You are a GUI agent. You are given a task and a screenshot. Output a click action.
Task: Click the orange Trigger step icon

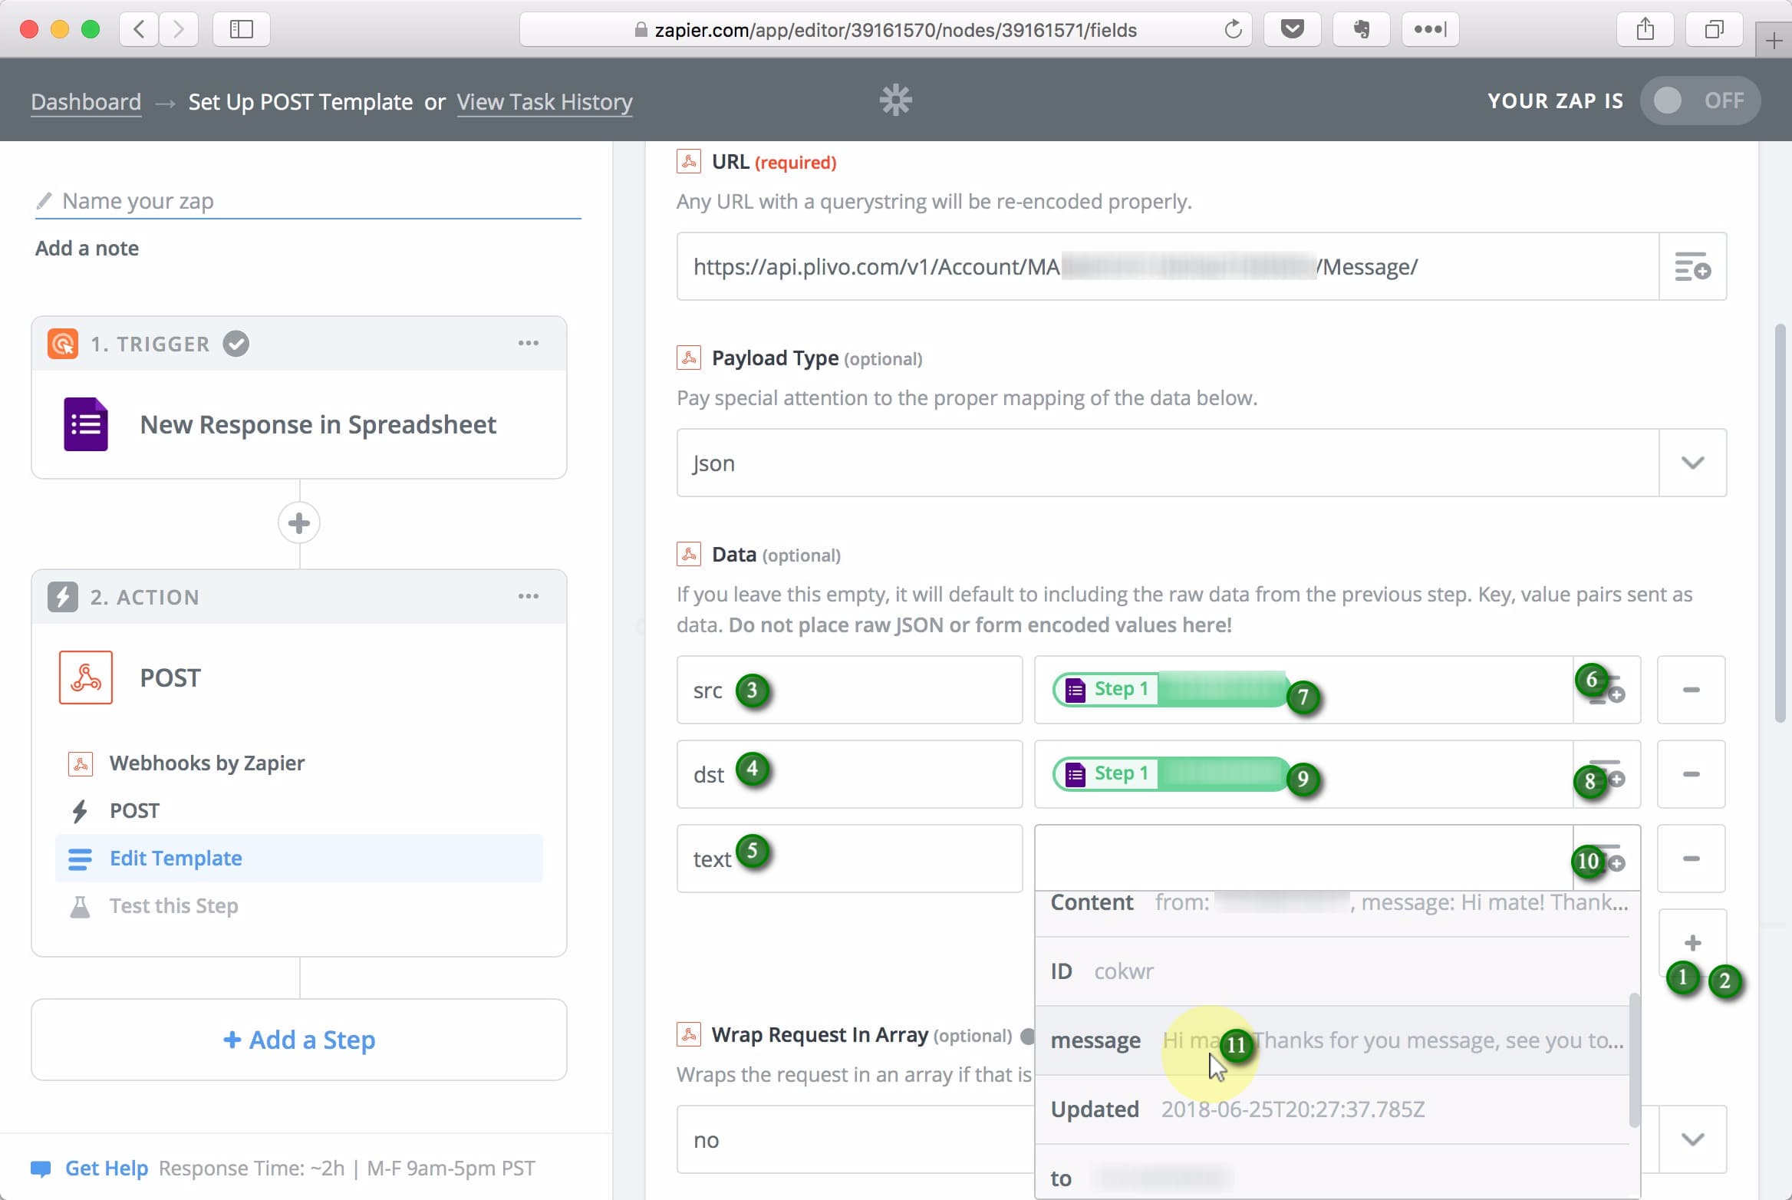click(x=63, y=343)
